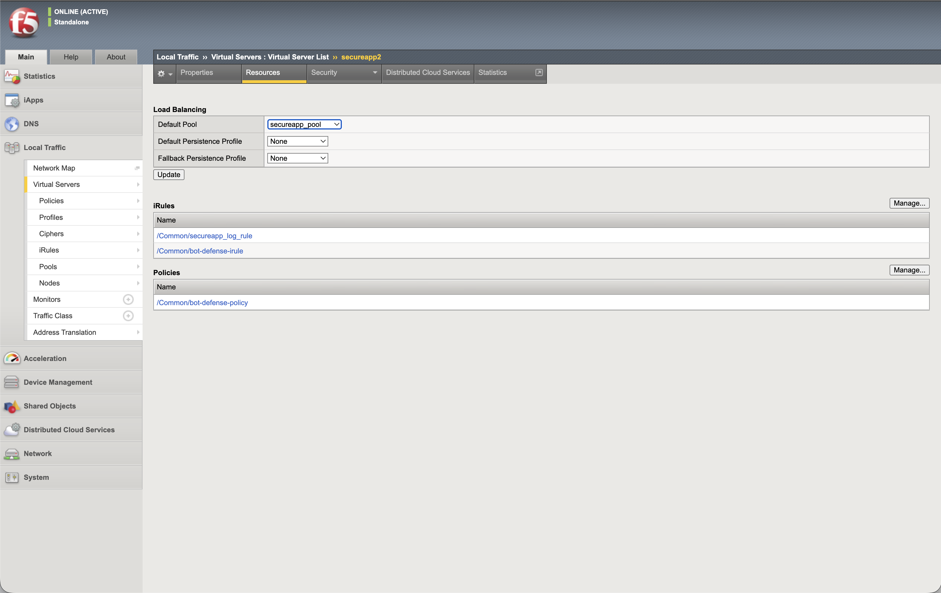
Task: Open Nodes in the sidebar
Action: [x=49, y=283]
